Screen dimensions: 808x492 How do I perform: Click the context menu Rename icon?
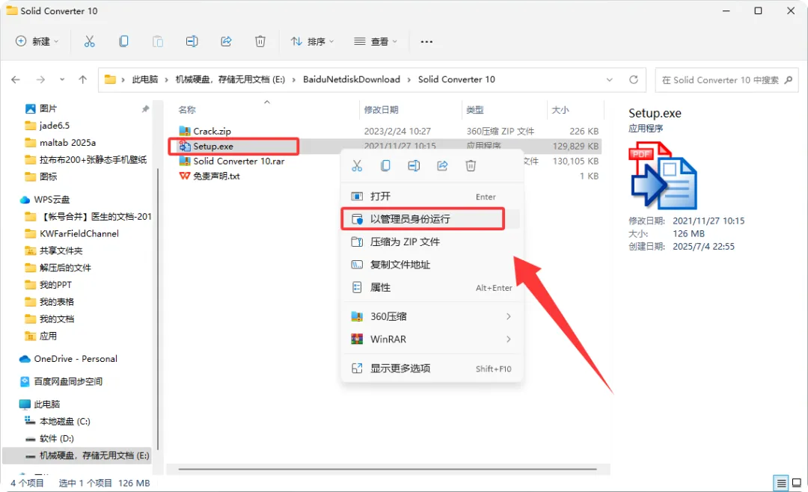coord(414,165)
